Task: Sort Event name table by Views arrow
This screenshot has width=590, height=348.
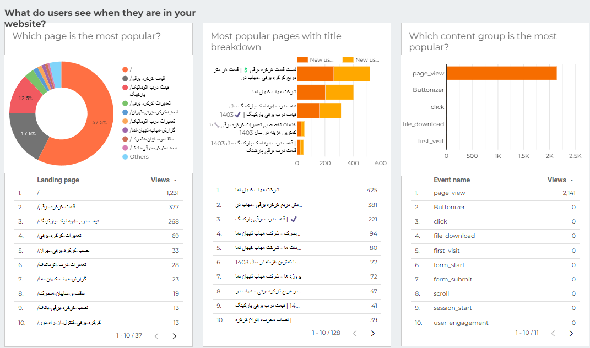Action: [x=572, y=180]
